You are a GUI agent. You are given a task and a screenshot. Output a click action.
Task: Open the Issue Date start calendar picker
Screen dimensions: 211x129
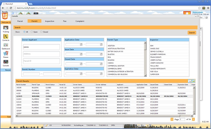click(x=81, y=54)
